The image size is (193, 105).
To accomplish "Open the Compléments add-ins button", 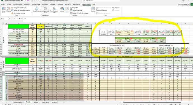I will [37, 9].
